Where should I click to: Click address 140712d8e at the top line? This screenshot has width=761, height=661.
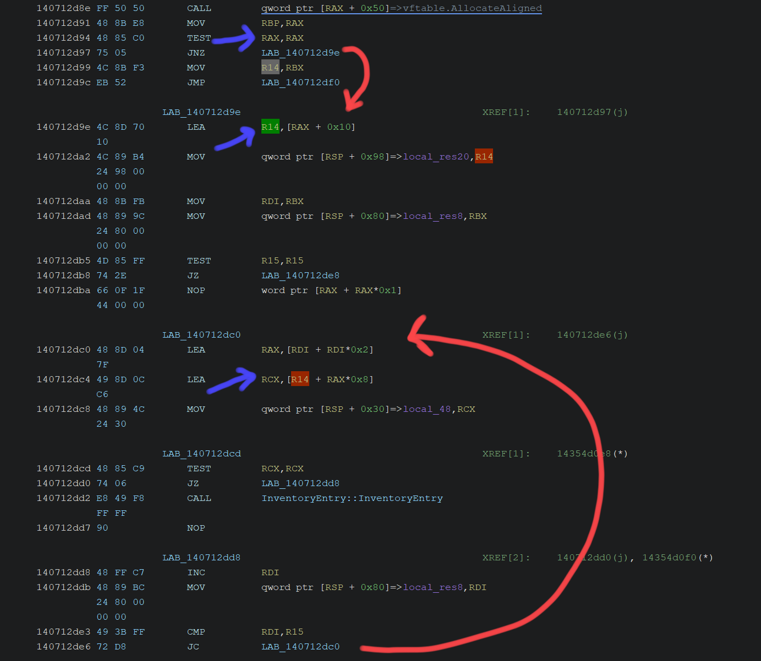tap(63, 8)
